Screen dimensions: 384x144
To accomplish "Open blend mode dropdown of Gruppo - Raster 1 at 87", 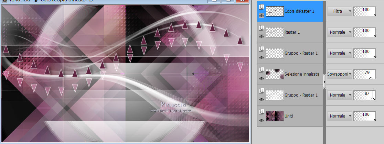I will (339, 95).
